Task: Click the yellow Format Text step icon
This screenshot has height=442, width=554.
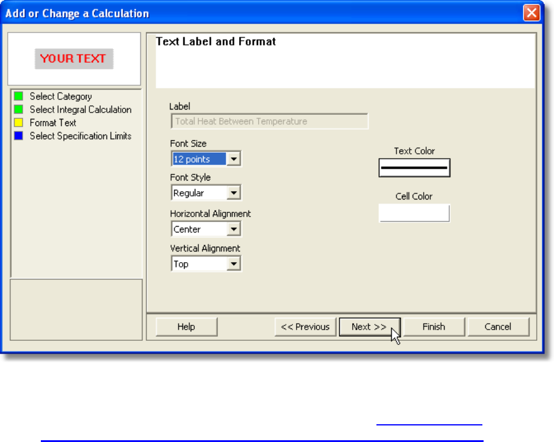Action: point(18,122)
